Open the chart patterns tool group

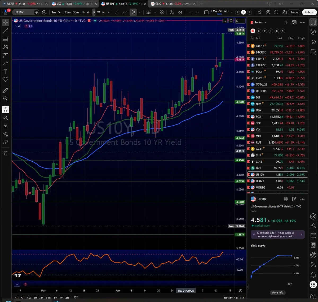pyautogui.click(x=6, y=47)
